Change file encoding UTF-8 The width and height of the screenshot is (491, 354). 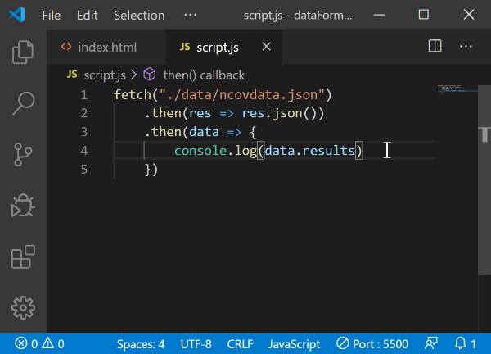pos(196,344)
